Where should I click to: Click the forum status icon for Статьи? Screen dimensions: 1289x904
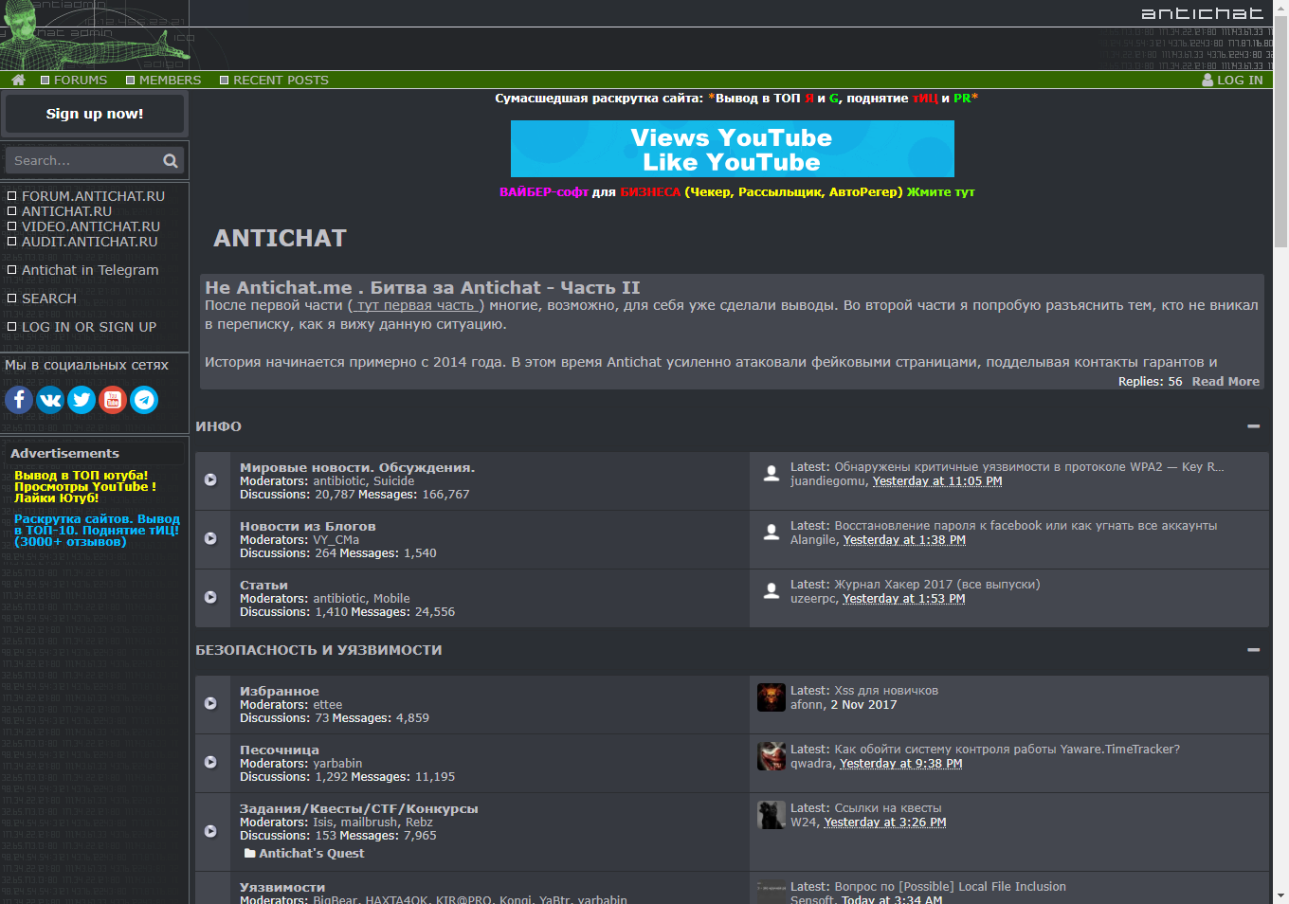pos(211,598)
